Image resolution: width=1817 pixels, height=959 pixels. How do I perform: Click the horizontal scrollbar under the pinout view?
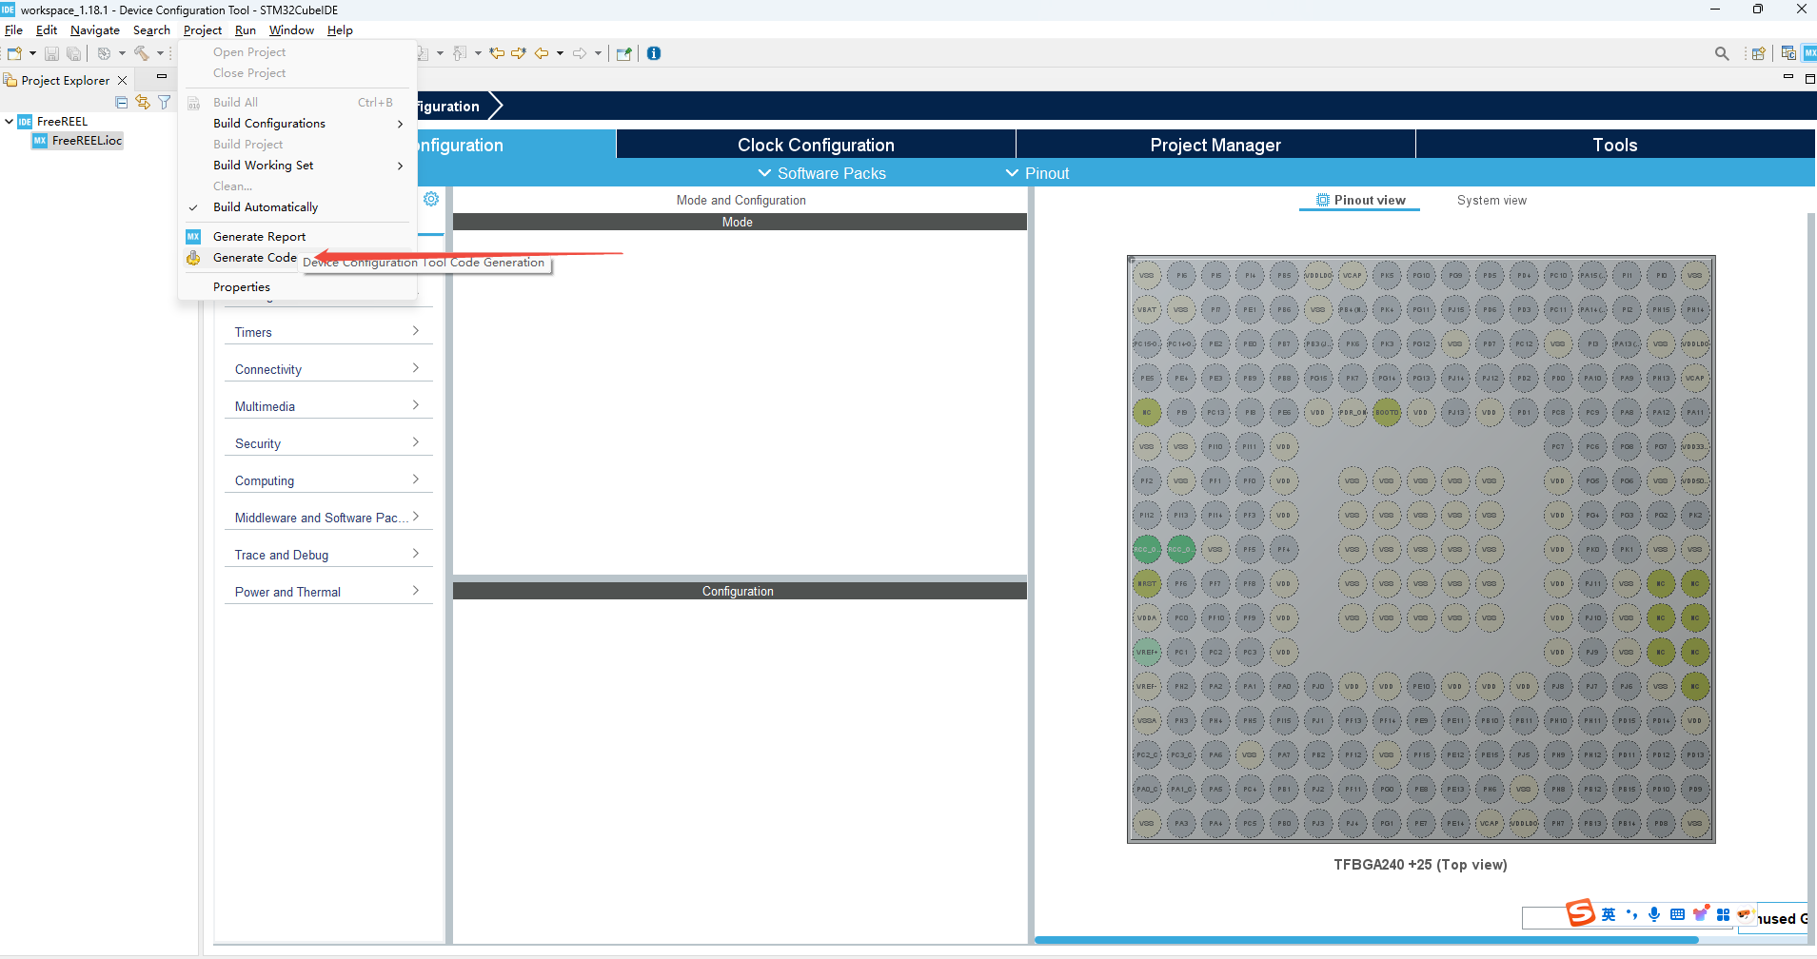(x=1366, y=940)
